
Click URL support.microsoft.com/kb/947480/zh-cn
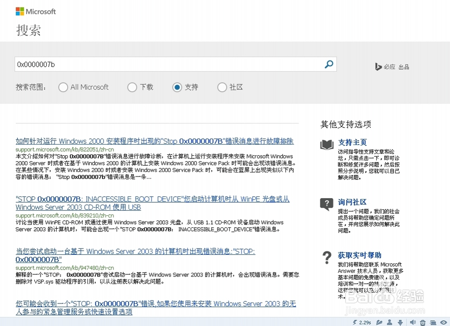coord(64,268)
